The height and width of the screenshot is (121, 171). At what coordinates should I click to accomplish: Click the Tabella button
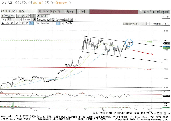[69, 23]
